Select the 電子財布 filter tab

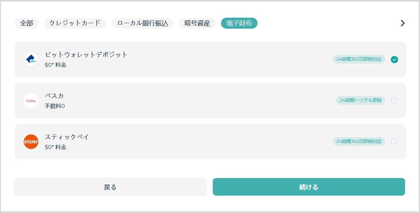[239, 23]
